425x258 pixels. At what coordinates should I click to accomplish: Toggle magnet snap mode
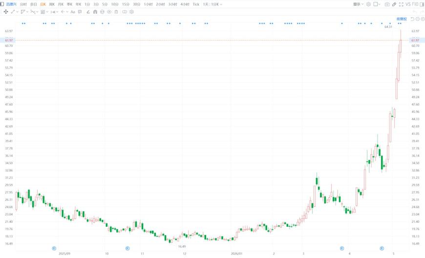tap(95, 12)
